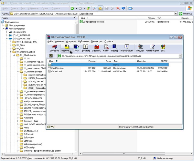Image resolution: width=194 pixels, height=161 pixels.
Task: Click the Extract (Извлечь) toolbar icon
Action: click(x=67, y=48)
